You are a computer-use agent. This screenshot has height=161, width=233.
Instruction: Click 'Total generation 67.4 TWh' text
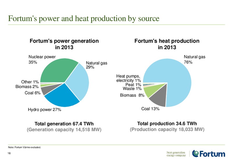click(x=64, y=124)
